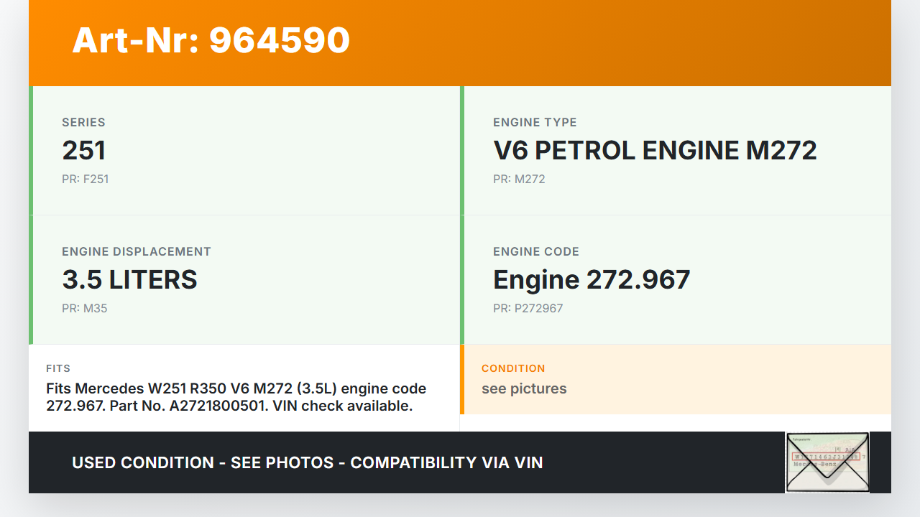Screen dimensions: 920x517
Task: Click the Fits label heading
Action: (58, 368)
